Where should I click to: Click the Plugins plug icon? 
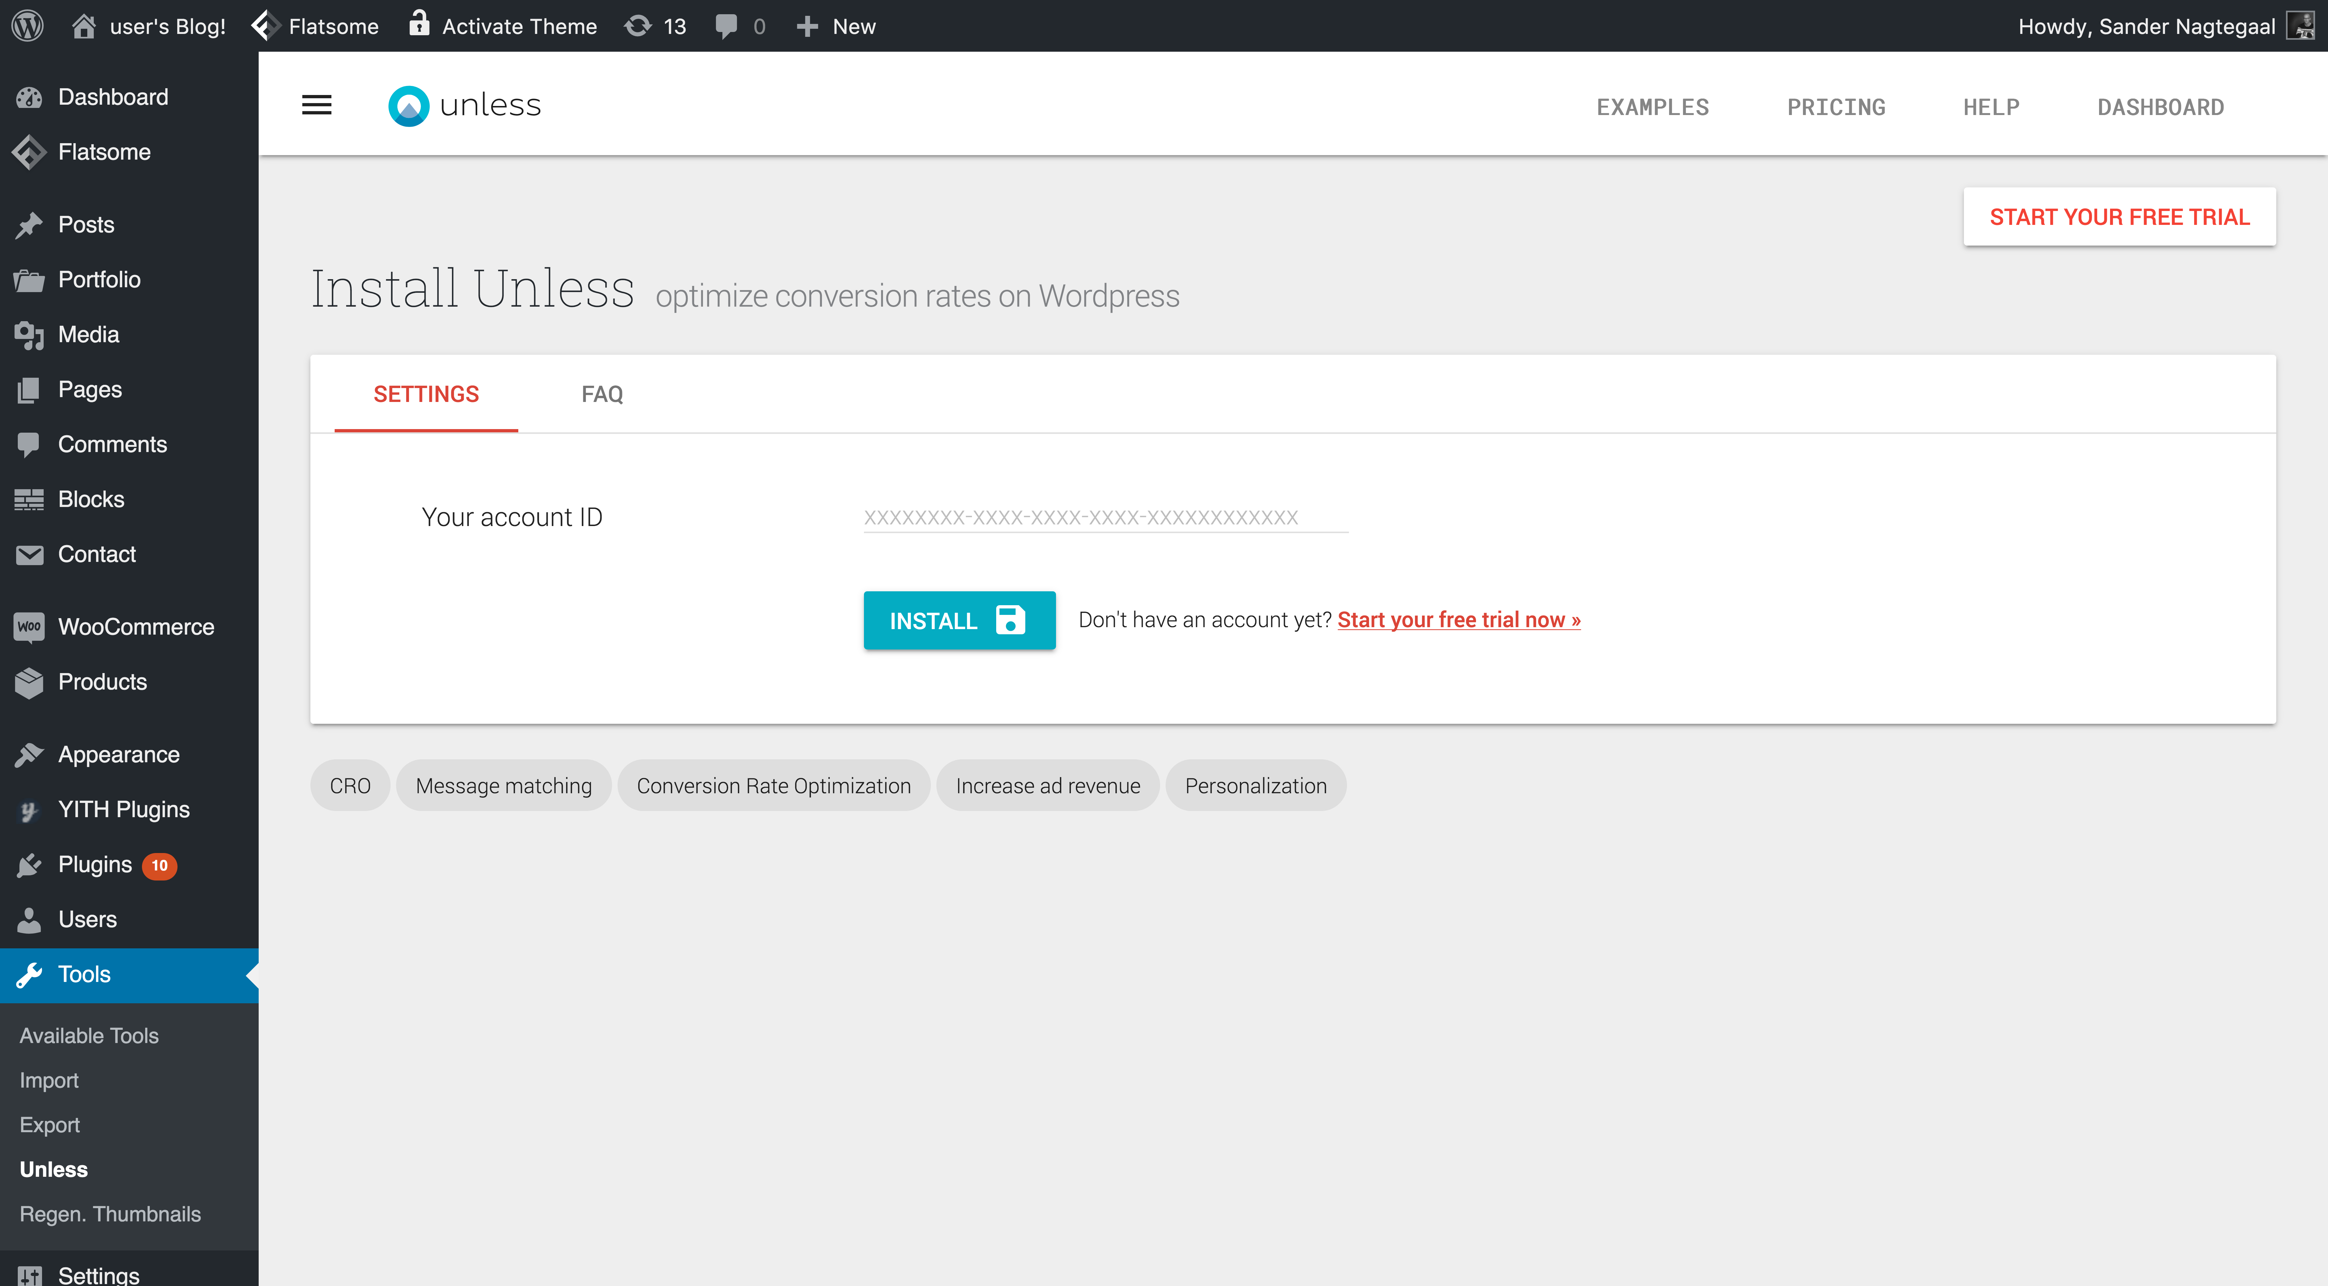pyautogui.click(x=29, y=865)
